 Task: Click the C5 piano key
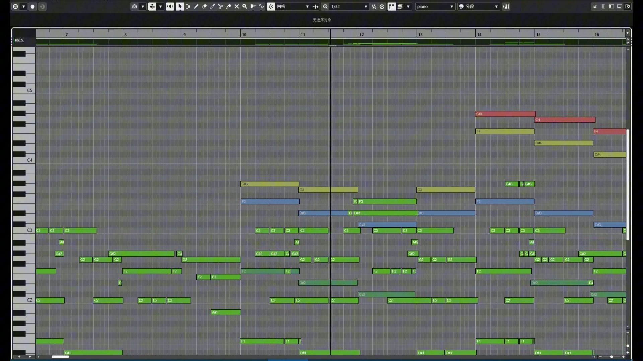24,90
